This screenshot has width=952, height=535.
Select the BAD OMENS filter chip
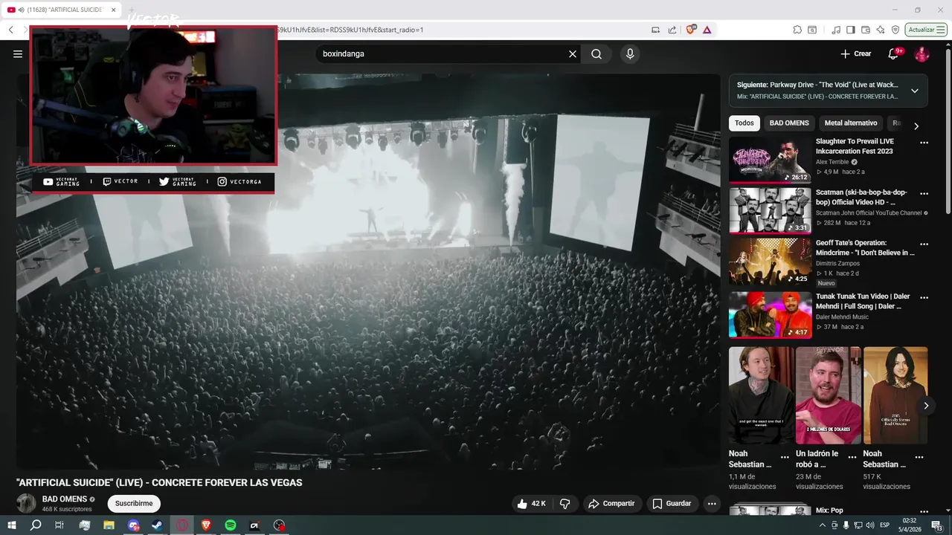[789, 123]
